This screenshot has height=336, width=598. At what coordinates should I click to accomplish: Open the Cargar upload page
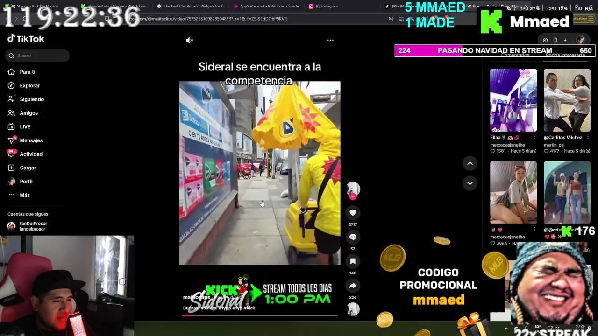(22, 168)
